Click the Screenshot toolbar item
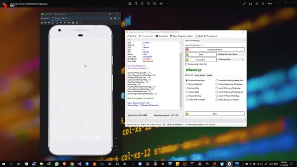297x167 pixels. coord(161,36)
